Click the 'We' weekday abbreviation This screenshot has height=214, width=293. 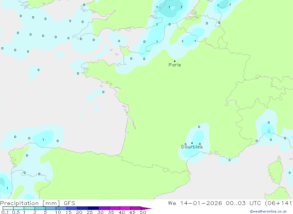click(x=172, y=203)
